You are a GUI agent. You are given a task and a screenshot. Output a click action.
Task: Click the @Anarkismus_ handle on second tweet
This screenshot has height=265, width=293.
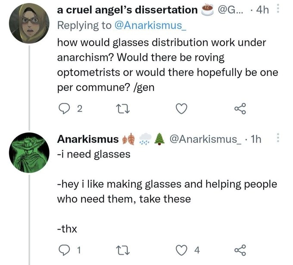tap(207, 139)
